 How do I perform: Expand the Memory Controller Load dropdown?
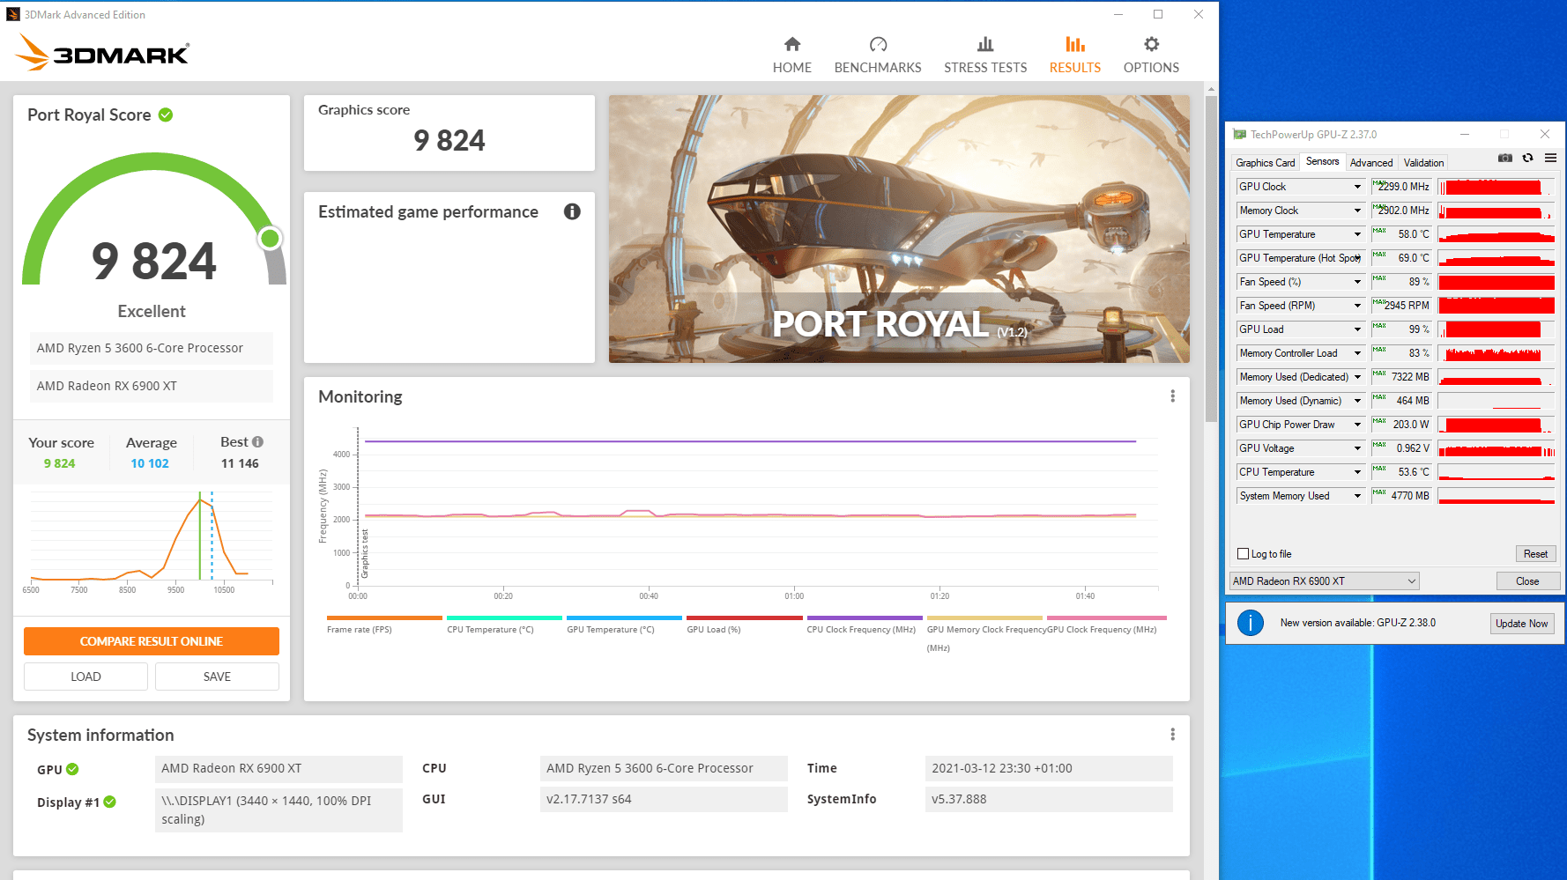[x=1357, y=353]
